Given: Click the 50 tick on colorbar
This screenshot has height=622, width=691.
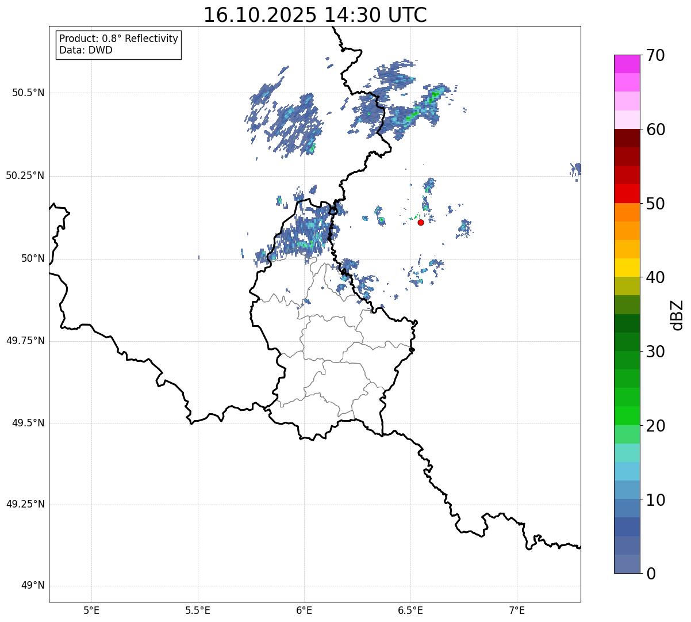Looking at the screenshot, I should tap(655, 204).
